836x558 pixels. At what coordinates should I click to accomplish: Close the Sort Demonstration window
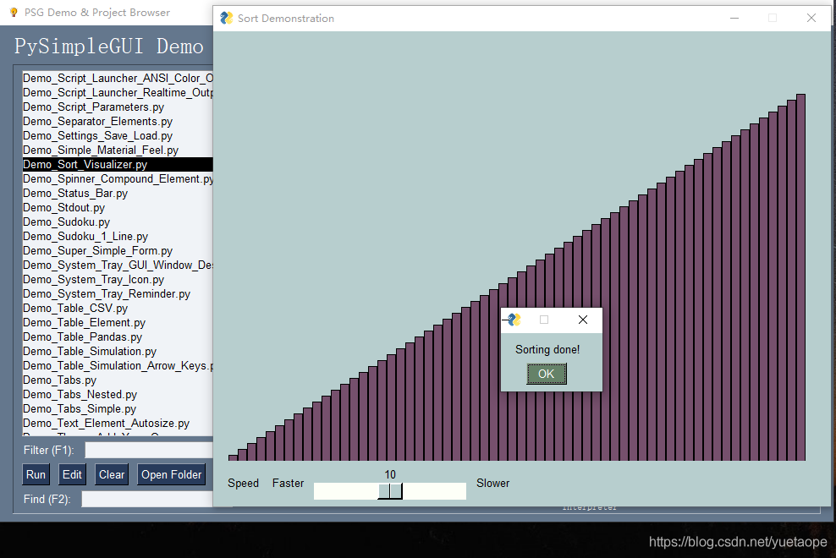pyautogui.click(x=811, y=18)
